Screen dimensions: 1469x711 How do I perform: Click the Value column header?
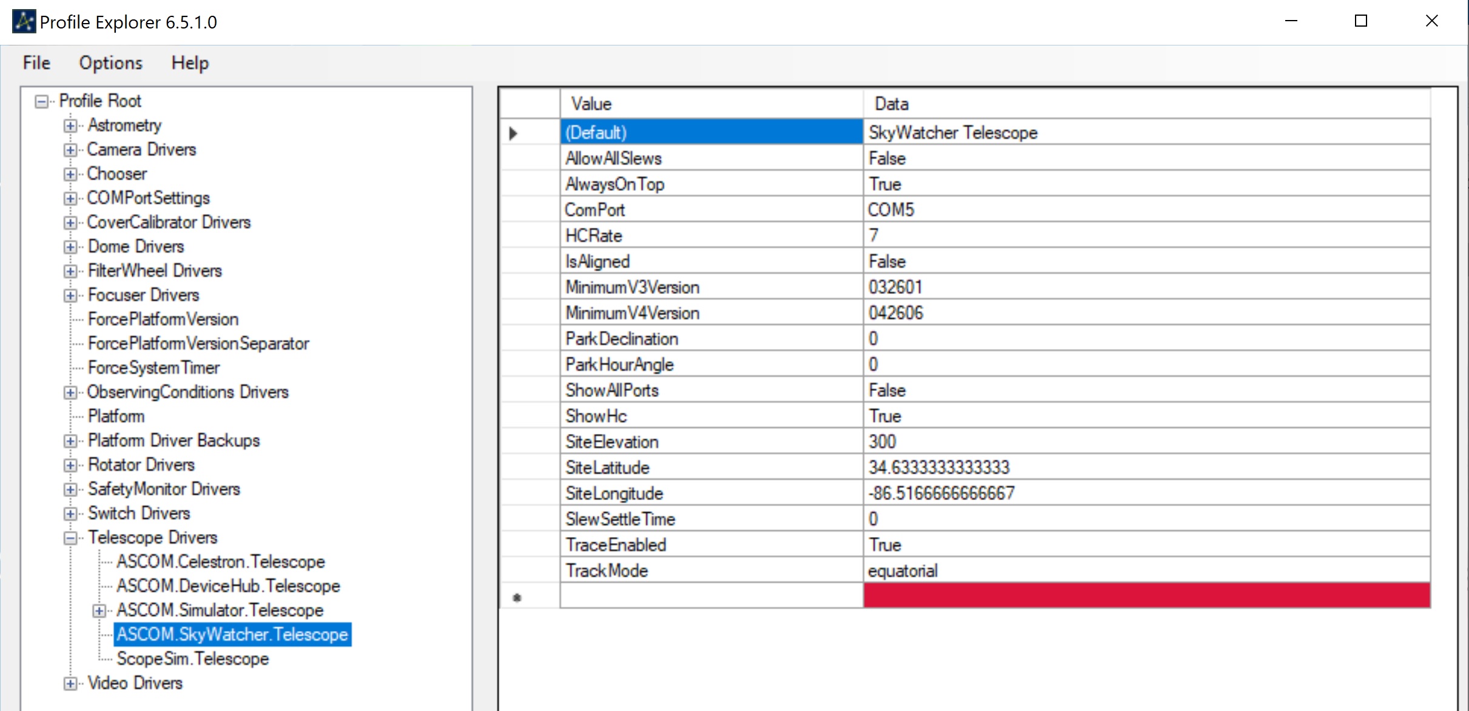[711, 104]
